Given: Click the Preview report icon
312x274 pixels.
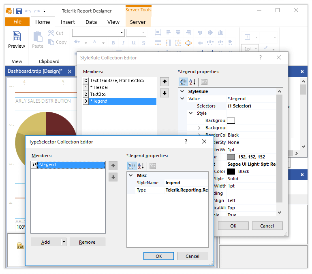Looking at the screenshot, I should tap(17, 36).
